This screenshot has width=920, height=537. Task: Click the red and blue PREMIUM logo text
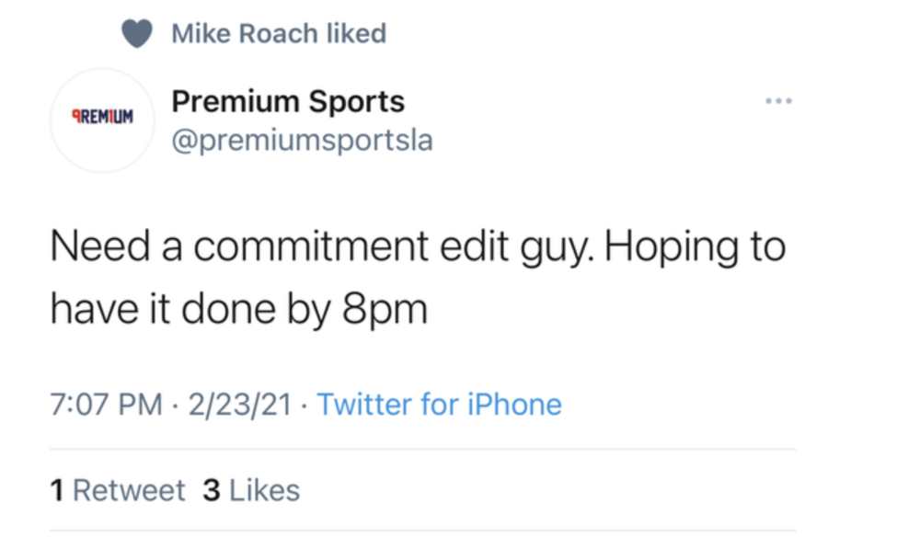(102, 119)
